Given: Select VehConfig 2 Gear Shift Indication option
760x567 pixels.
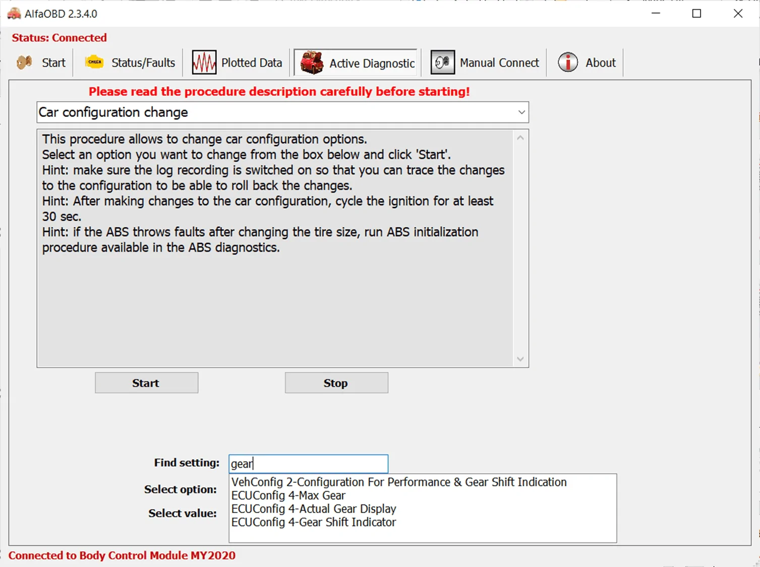Looking at the screenshot, I should pyautogui.click(x=399, y=482).
